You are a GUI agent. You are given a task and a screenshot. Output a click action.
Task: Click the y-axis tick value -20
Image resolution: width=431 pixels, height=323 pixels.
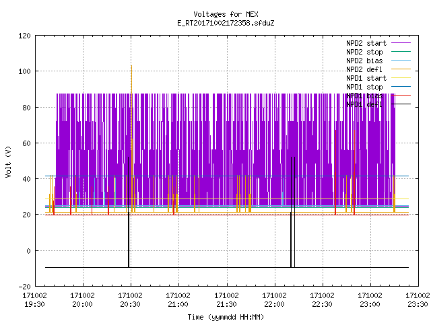tap(24, 287)
